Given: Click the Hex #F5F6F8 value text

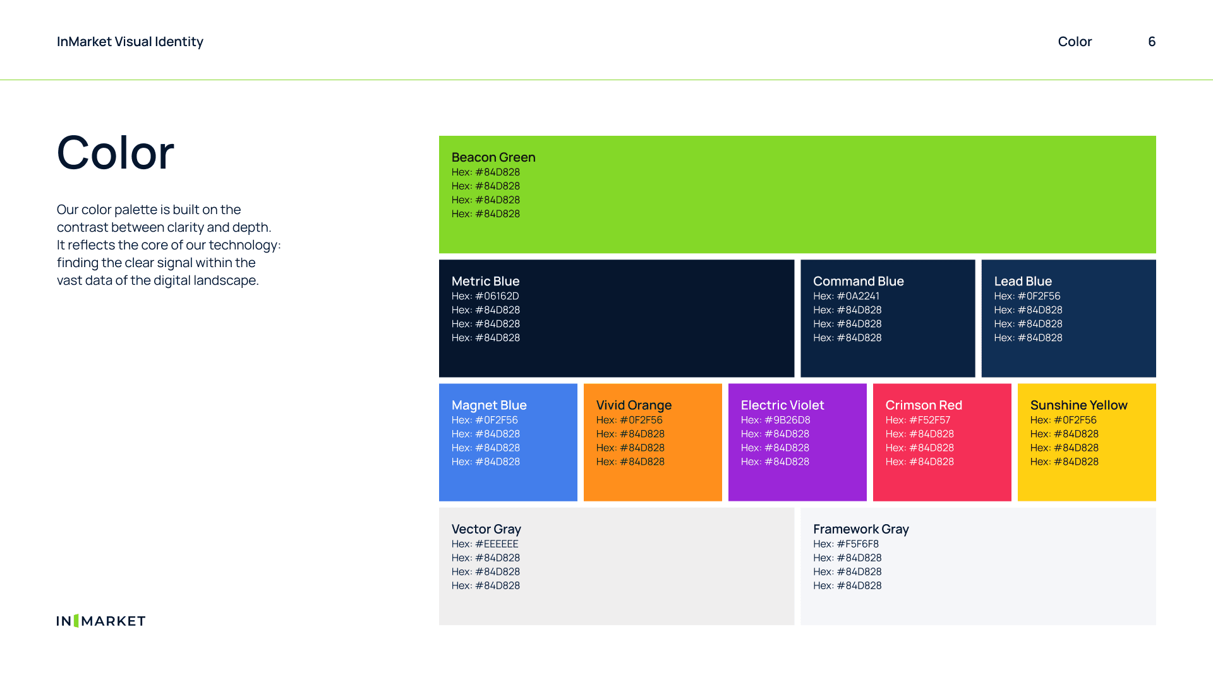Looking at the screenshot, I should [845, 544].
